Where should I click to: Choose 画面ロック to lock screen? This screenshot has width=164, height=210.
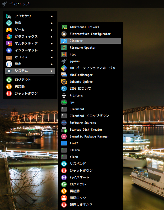pos(78,198)
